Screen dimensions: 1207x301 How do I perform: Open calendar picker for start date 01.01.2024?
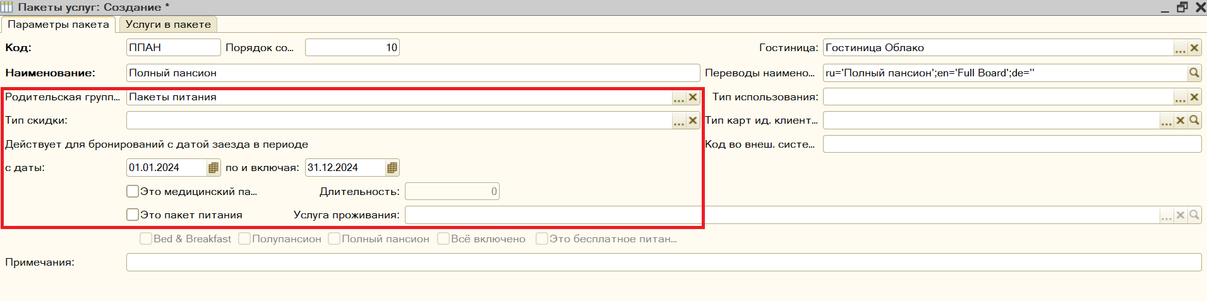[213, 168]
